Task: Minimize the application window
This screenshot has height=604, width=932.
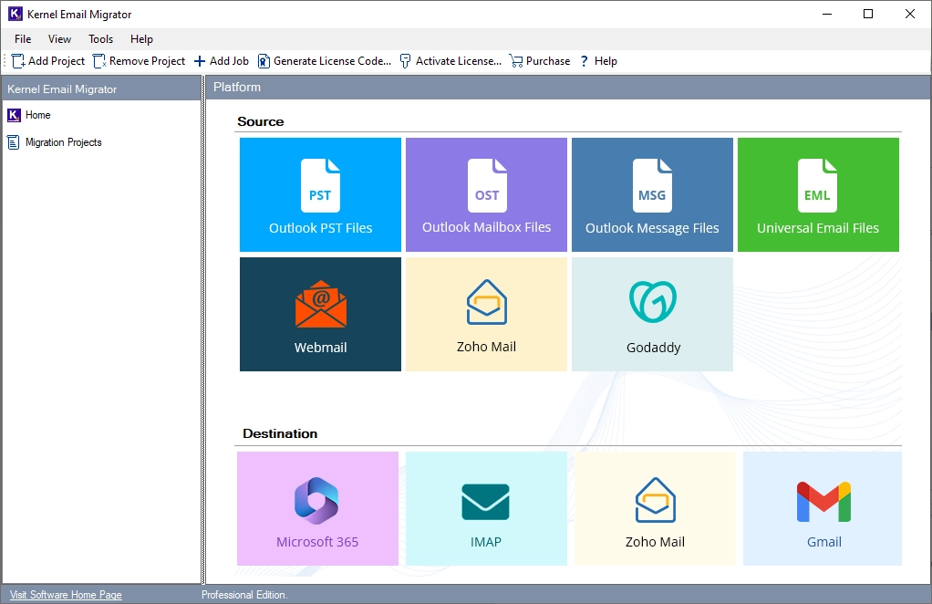Action: 827,14
